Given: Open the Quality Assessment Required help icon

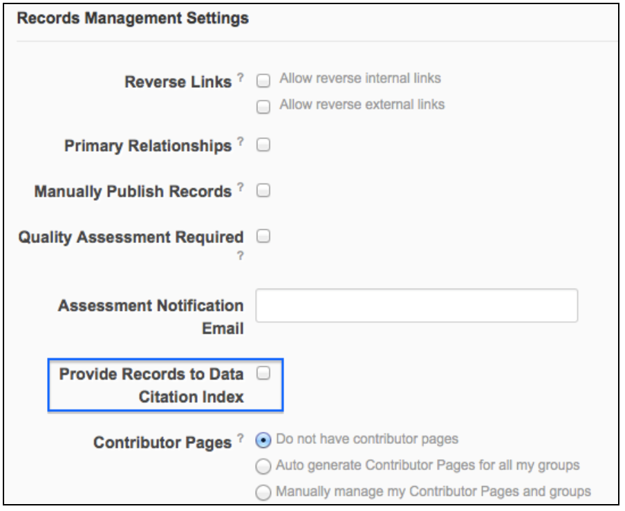Looking at the screenshot, I should click(x=240, y=256).
